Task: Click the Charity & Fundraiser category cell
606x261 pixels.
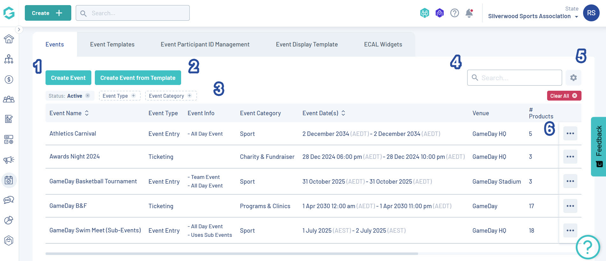Action: 267,157
